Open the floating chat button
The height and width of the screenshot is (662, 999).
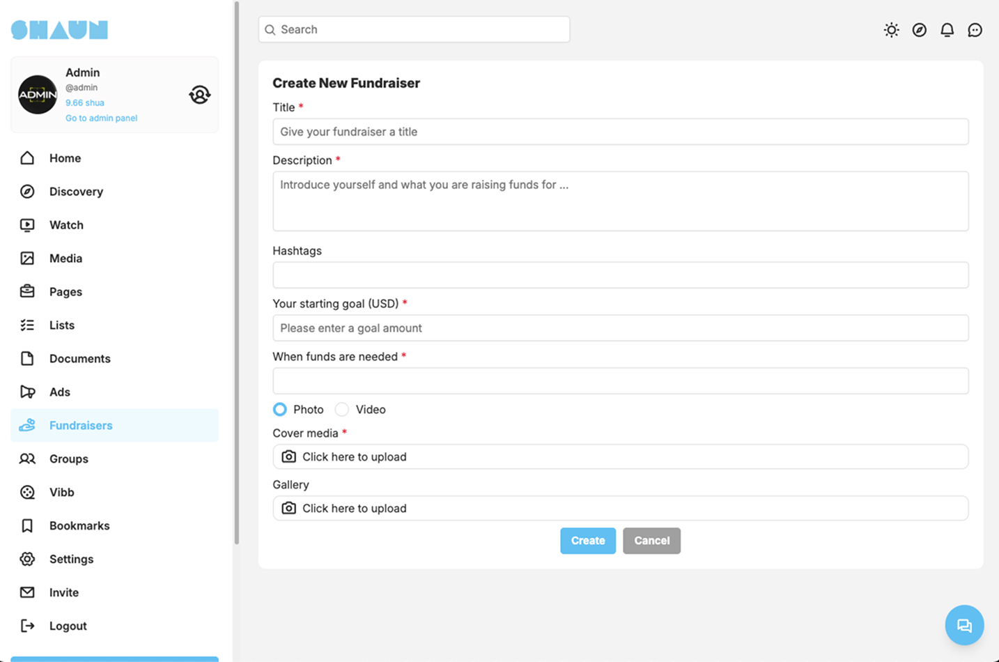(964, 625)
